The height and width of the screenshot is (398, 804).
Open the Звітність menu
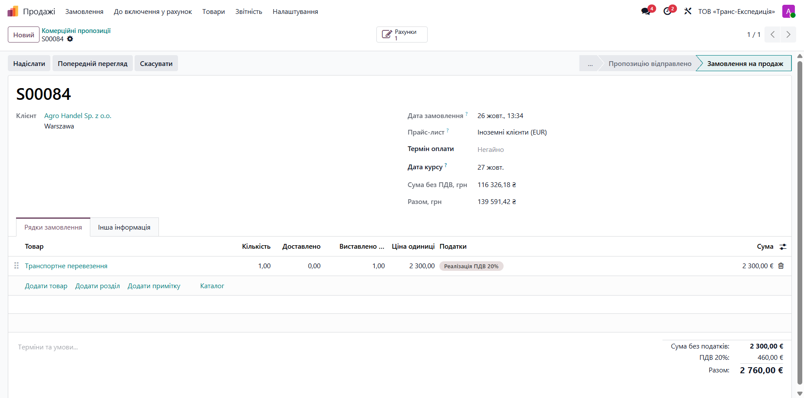coord(249,12)
